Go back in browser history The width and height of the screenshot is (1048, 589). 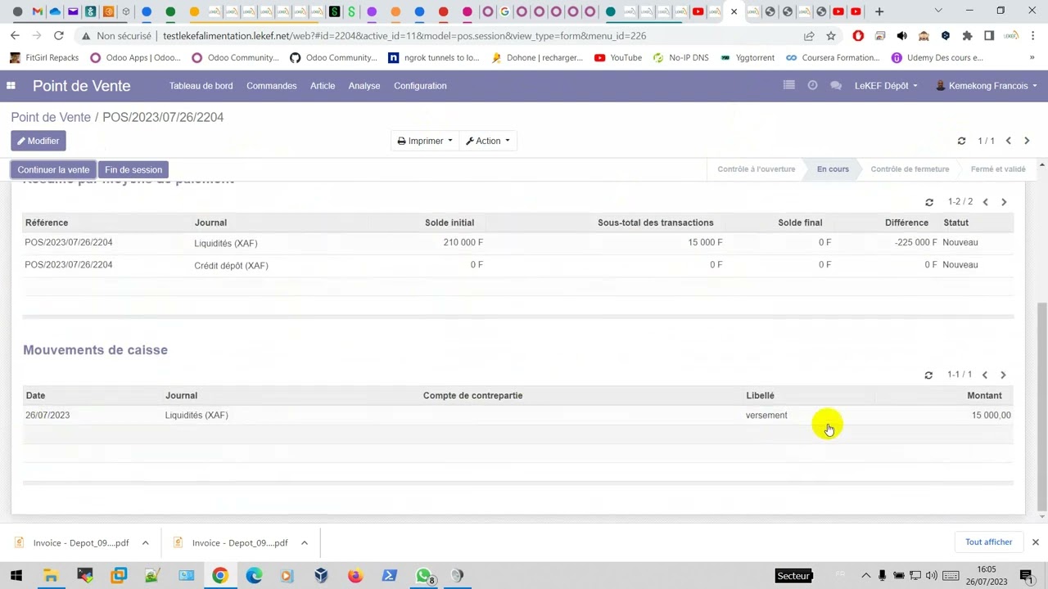(x=15, y=36)
